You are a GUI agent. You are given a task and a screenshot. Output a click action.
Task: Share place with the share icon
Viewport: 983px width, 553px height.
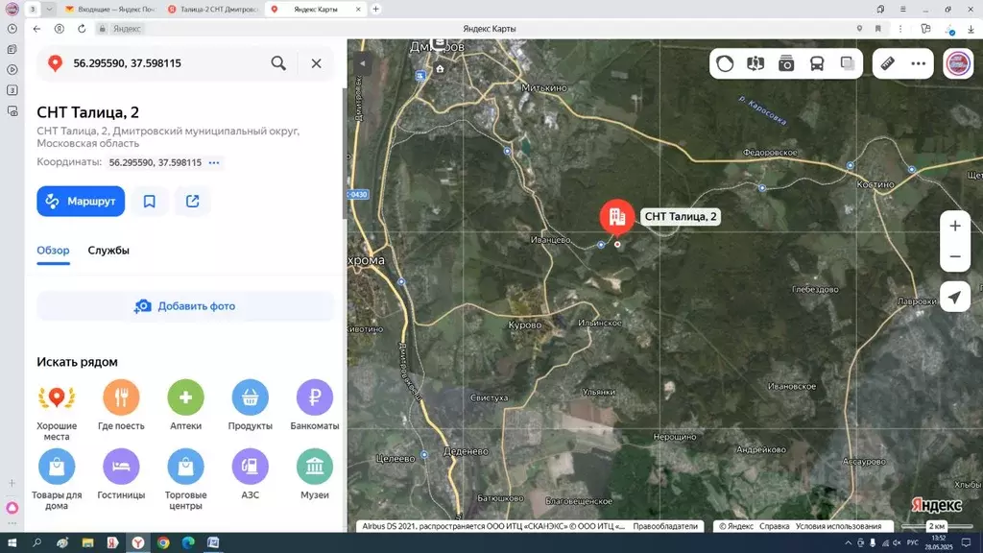coord(192,202)
